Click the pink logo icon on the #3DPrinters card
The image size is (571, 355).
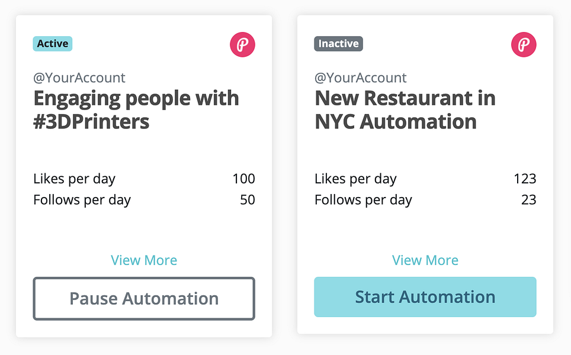(x=242, y=44)
